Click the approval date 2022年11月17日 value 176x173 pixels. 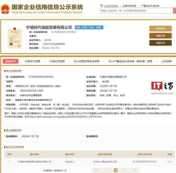pos(108,90)
